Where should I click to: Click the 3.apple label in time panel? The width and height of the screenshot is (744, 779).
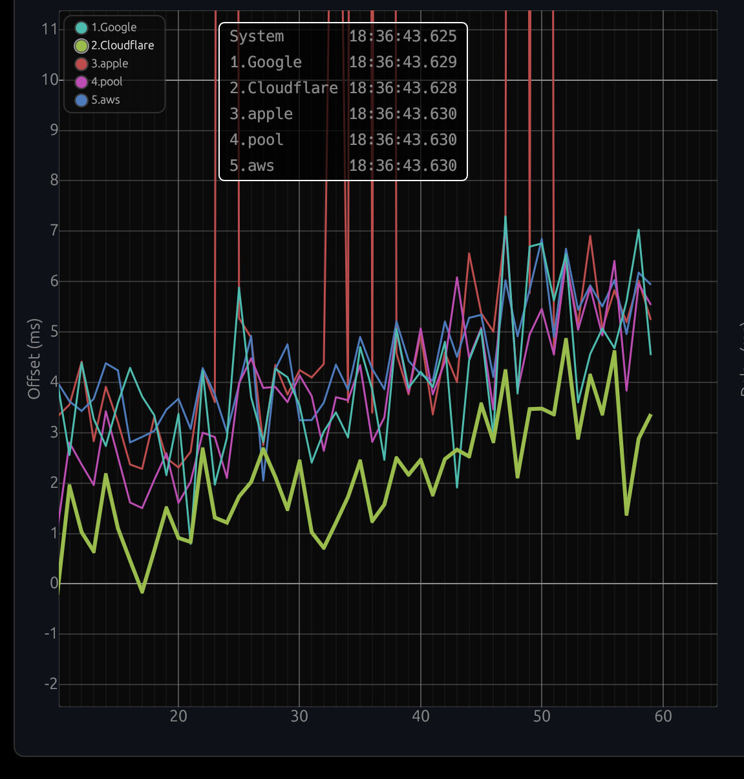coord(261,114)
